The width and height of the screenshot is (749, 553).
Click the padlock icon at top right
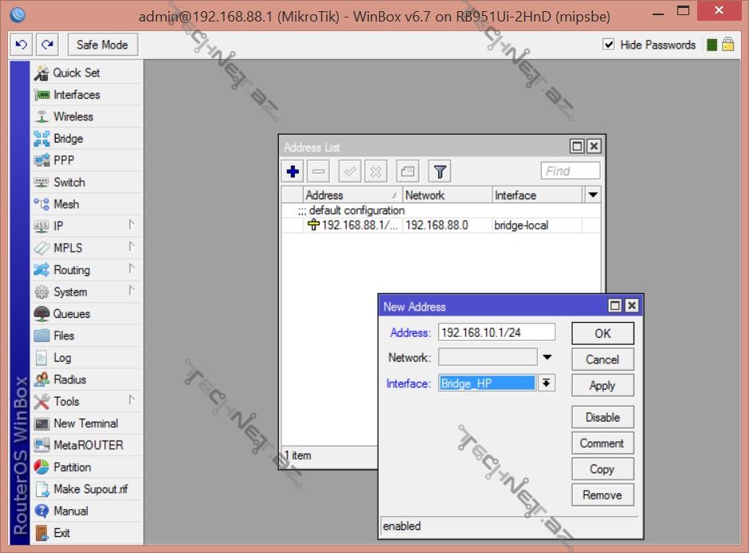[728, 45]
